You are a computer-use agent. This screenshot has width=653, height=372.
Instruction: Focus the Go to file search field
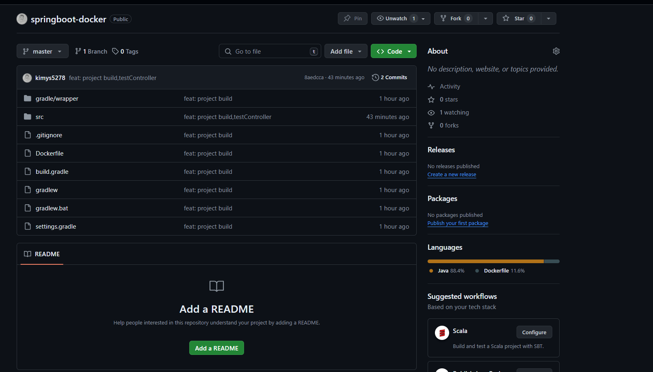point(270,51)
